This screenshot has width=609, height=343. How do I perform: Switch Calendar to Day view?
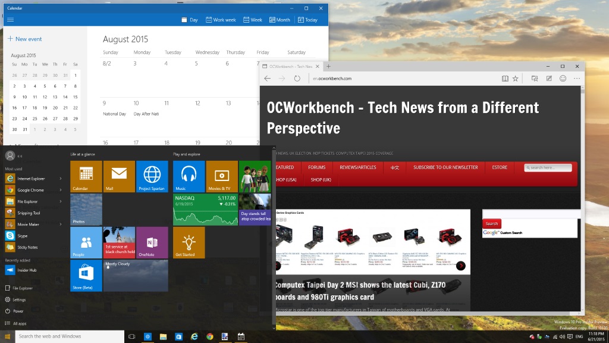(x=190, y=20)
